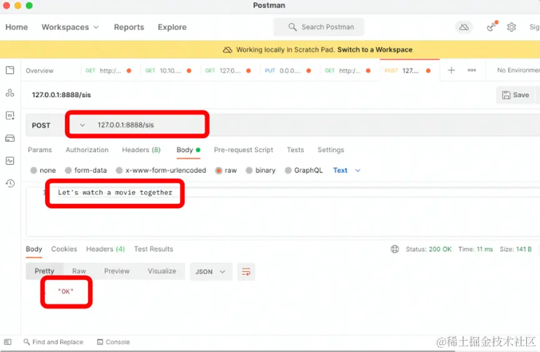
Task: Open the Console
Action: pos(114,342)
